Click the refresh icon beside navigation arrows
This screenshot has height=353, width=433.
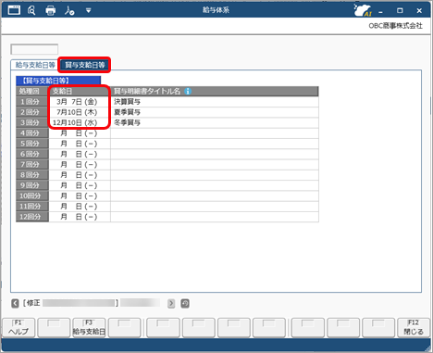[185, 303]
